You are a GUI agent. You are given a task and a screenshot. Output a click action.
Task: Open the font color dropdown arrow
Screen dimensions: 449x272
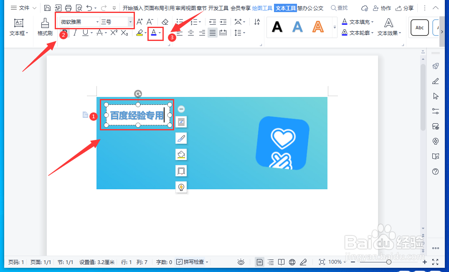click(x=160, y=33)
